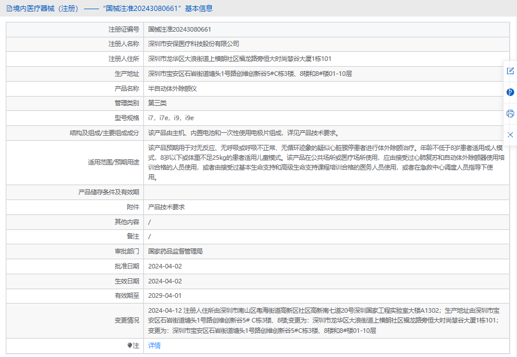Click model spec value i7, i7e, i9, i9e

171,118
